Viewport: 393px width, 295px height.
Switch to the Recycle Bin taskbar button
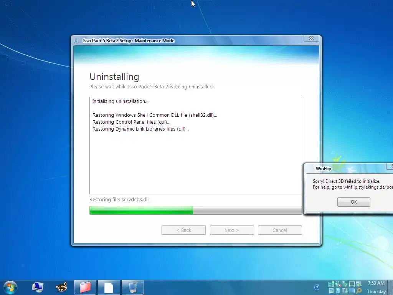(133, 287)
